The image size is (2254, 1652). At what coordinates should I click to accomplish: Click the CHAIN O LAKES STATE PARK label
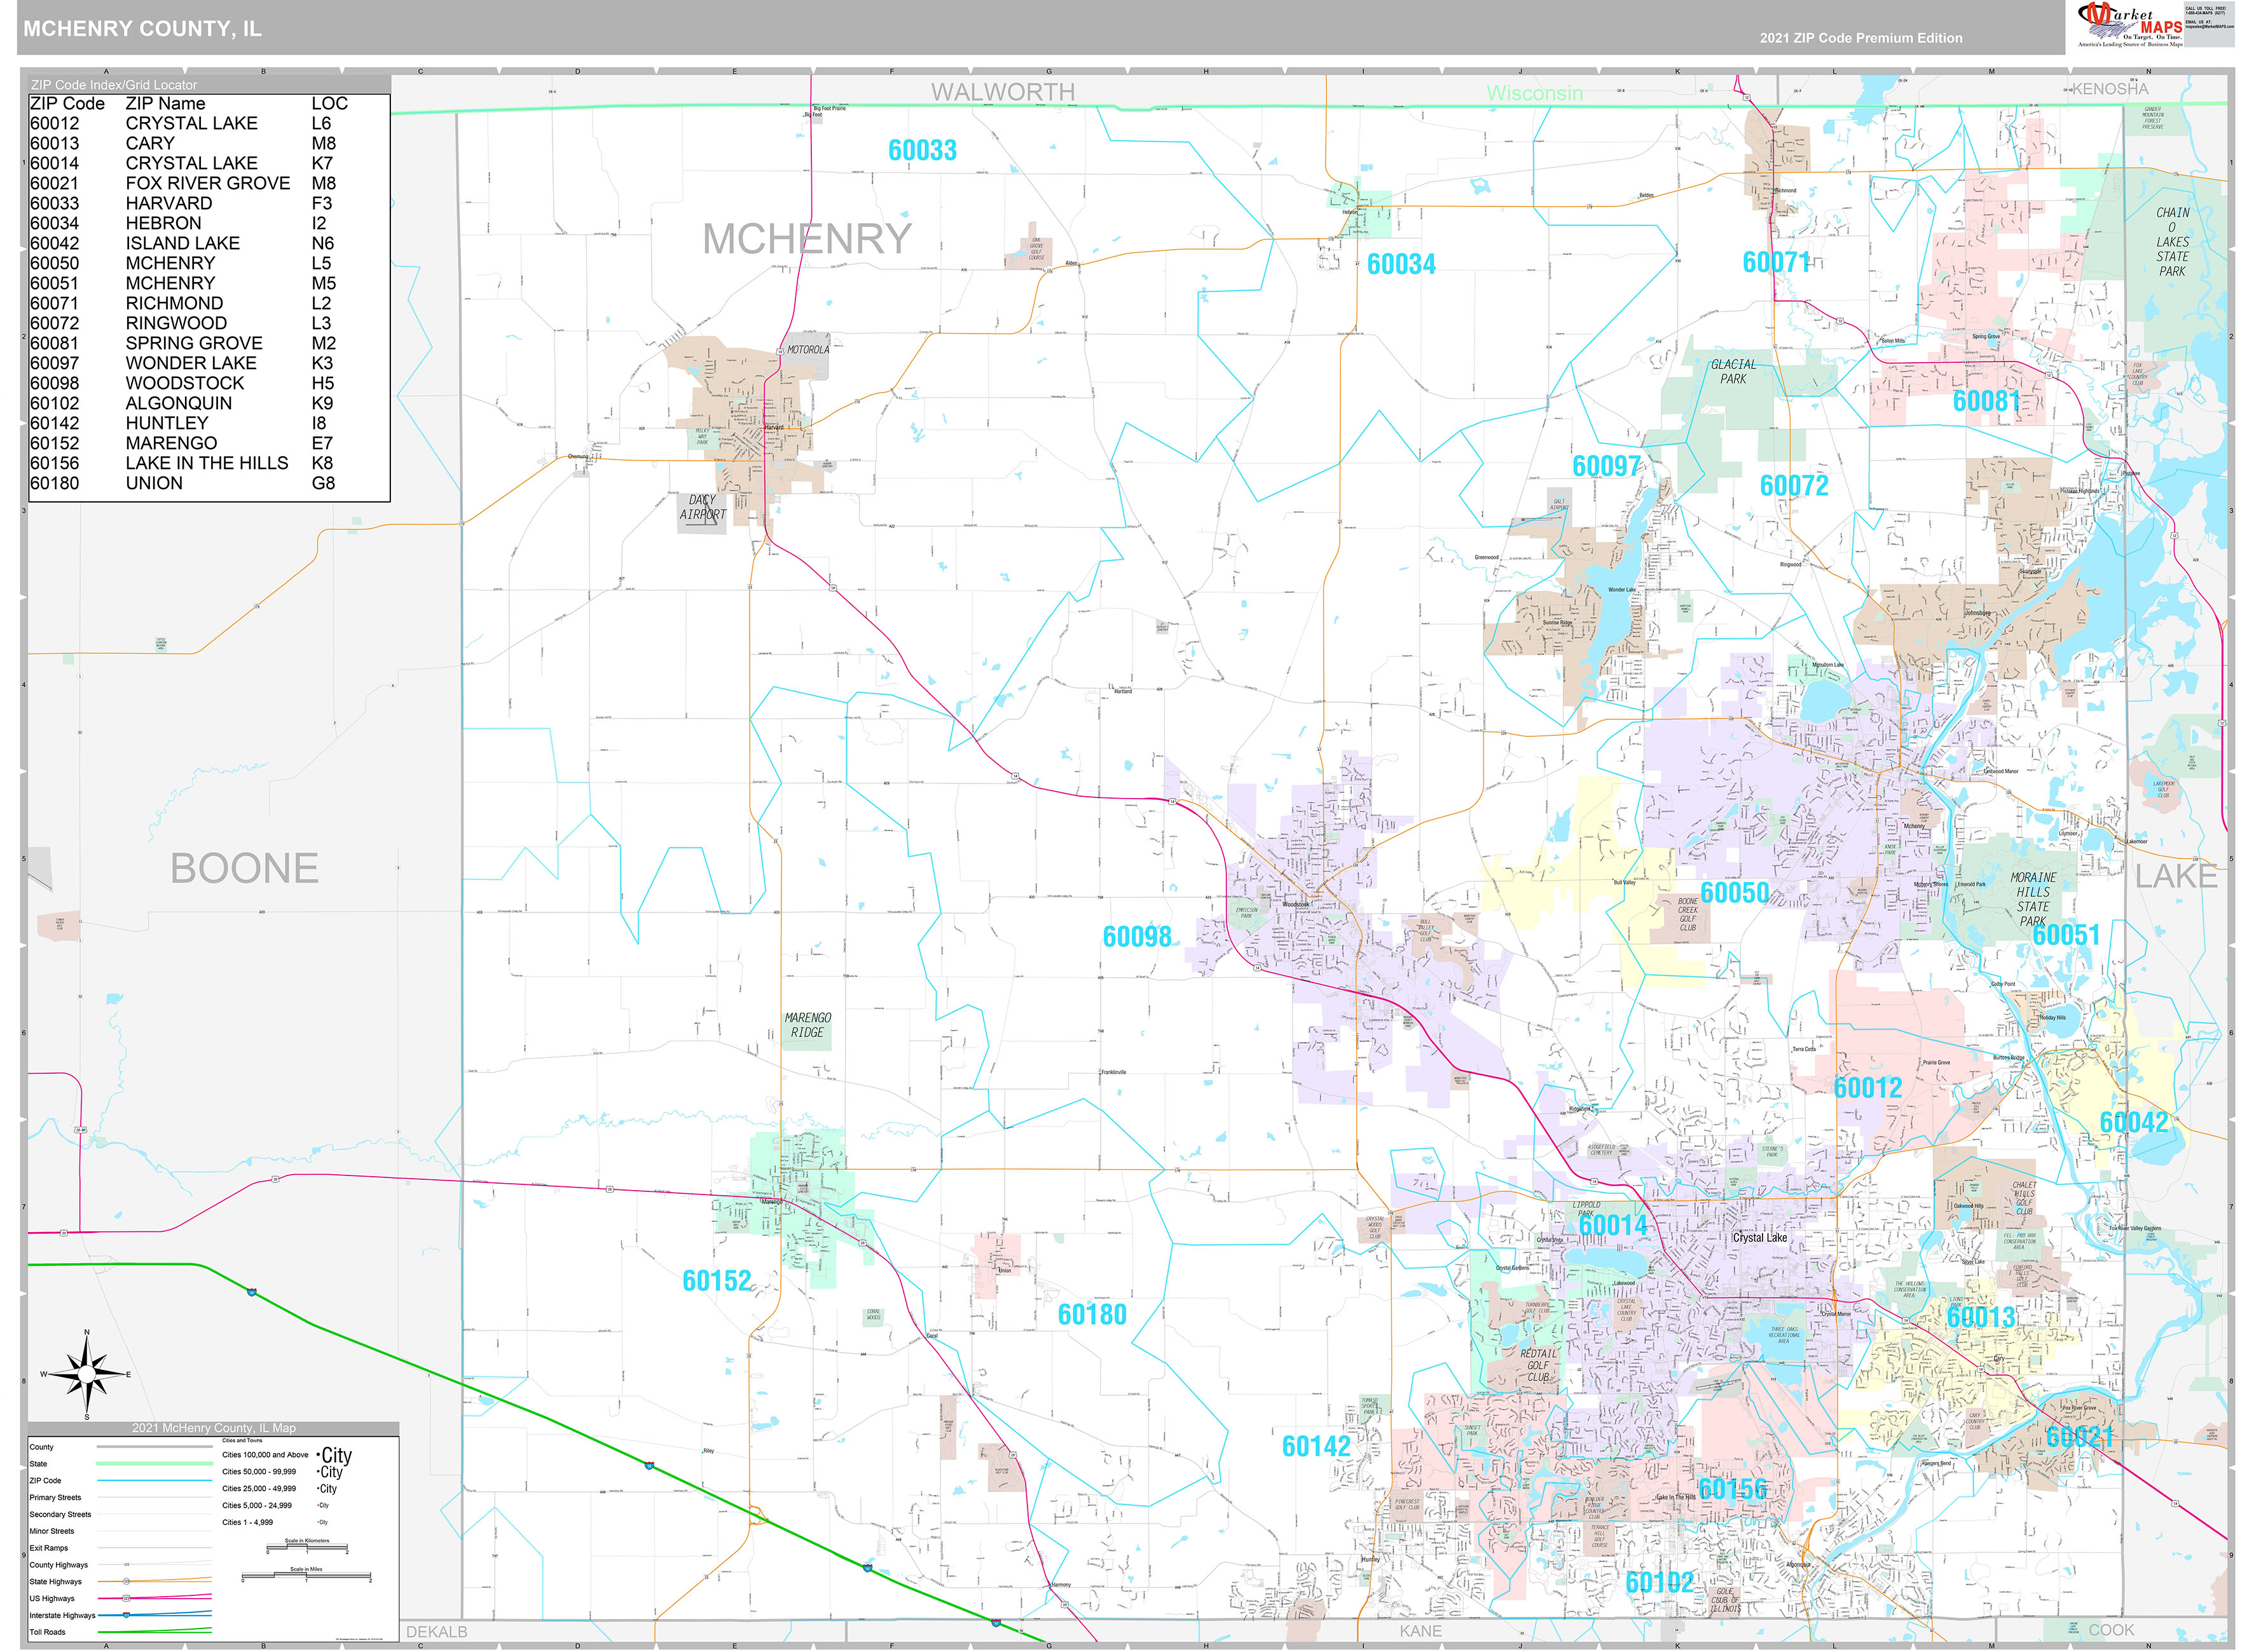pyautogui.click(x=2172, y=242)
